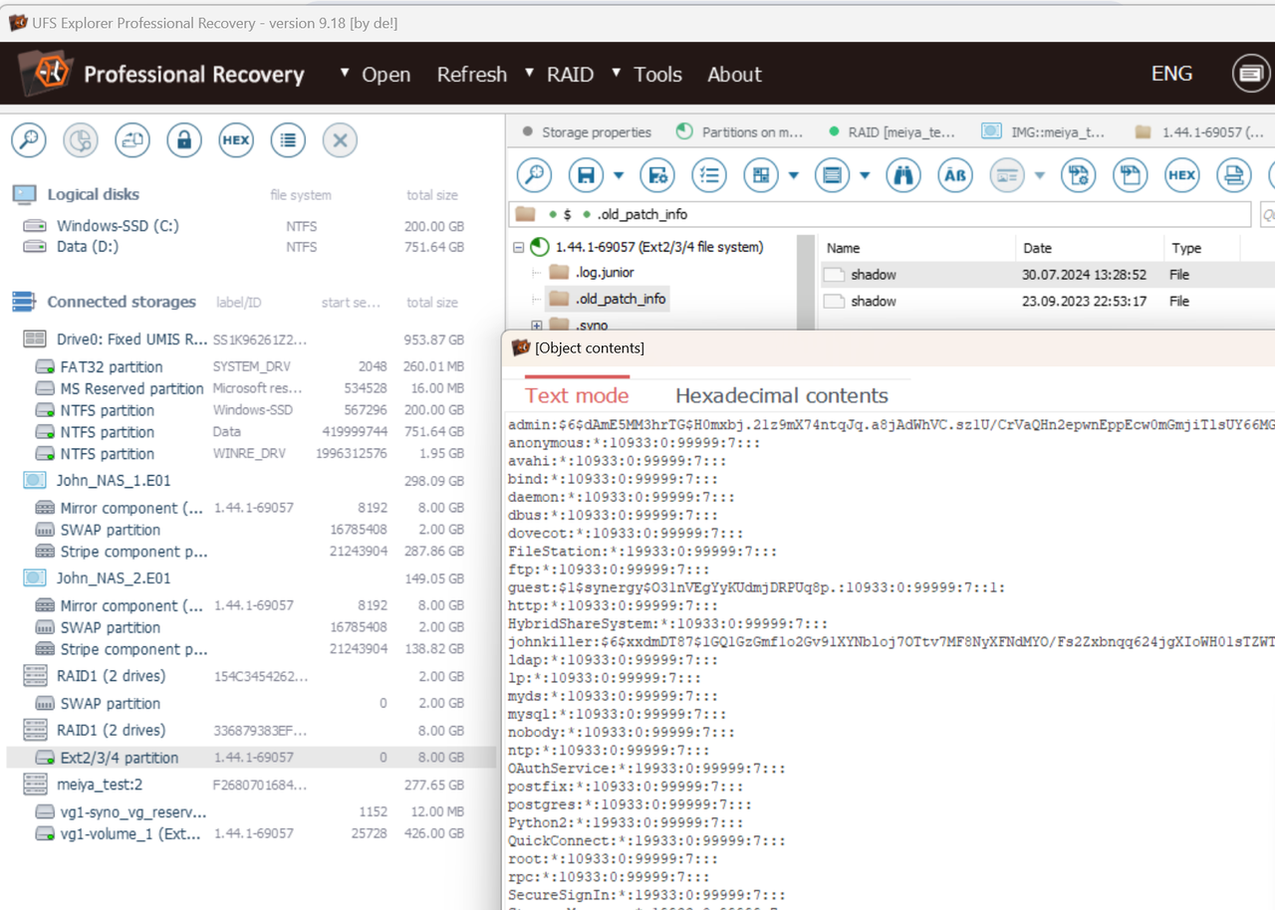Switch to Hexadecimal contents tab

pos(782,395)
